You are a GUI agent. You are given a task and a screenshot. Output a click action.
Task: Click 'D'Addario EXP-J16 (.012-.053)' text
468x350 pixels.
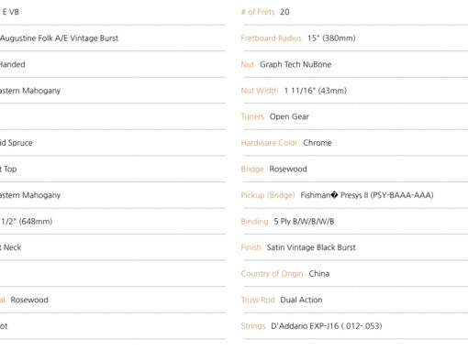(x=327, y=326)
